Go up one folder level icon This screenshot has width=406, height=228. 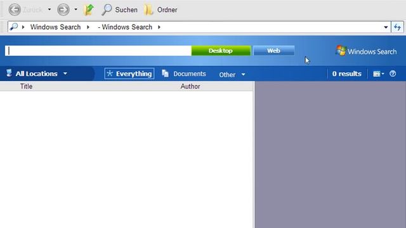point(89,10)
